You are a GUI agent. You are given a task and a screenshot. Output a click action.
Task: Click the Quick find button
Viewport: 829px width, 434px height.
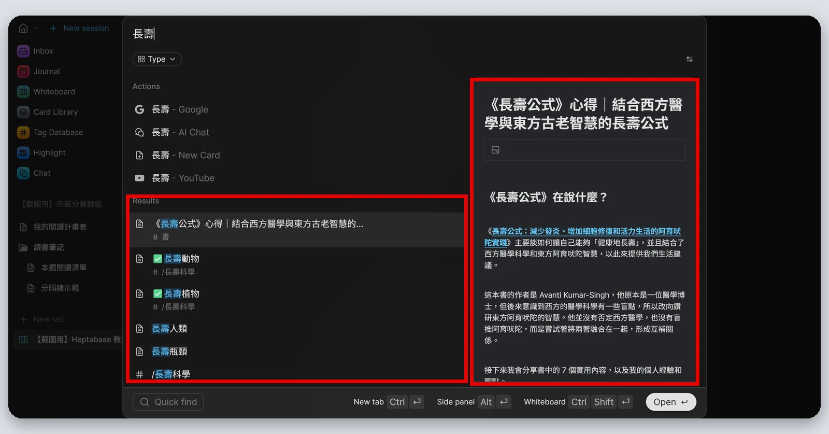point(168,402)
